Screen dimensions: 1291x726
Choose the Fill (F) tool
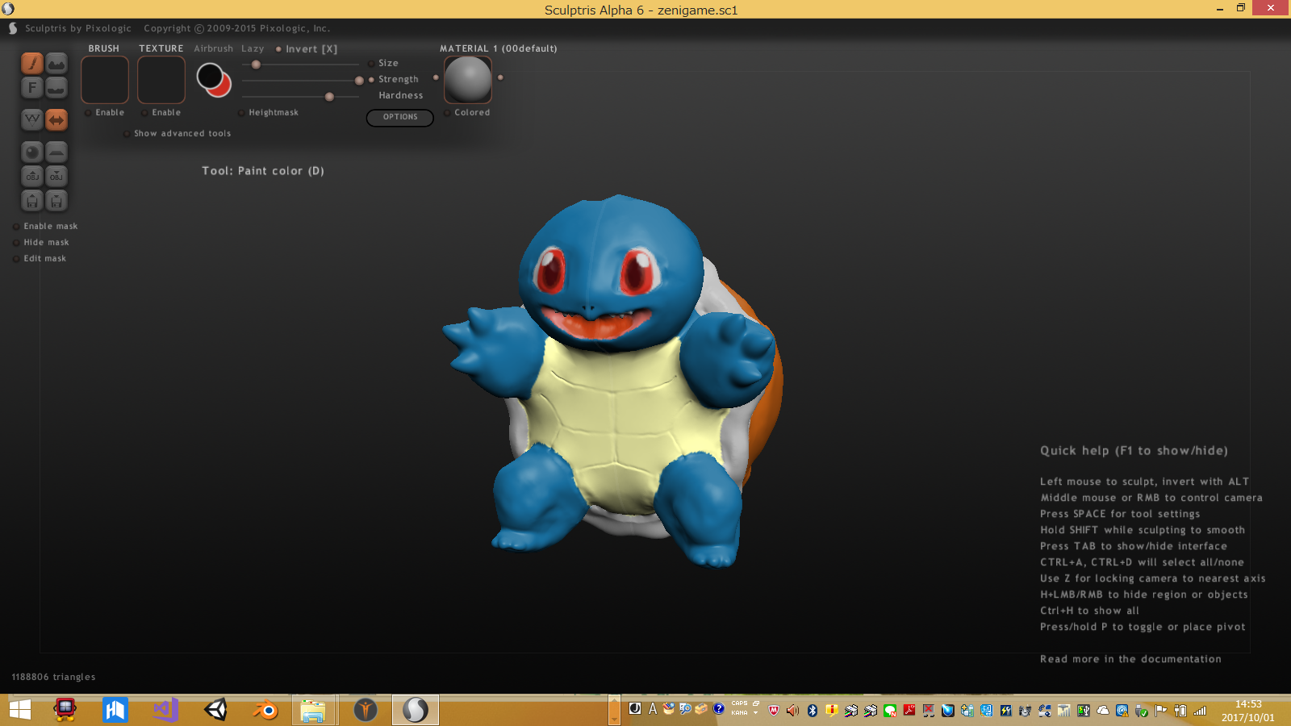[x=31, y=87]
